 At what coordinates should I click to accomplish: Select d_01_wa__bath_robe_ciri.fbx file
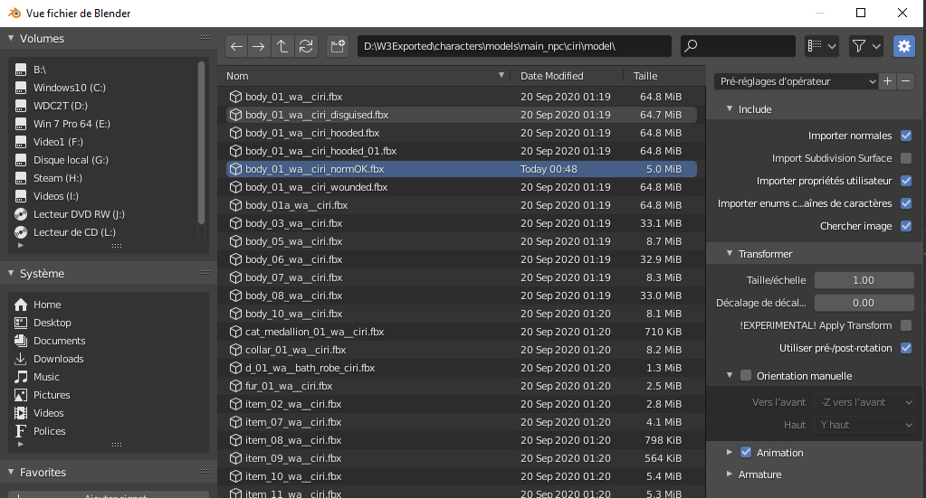click(x=462, y=368)
